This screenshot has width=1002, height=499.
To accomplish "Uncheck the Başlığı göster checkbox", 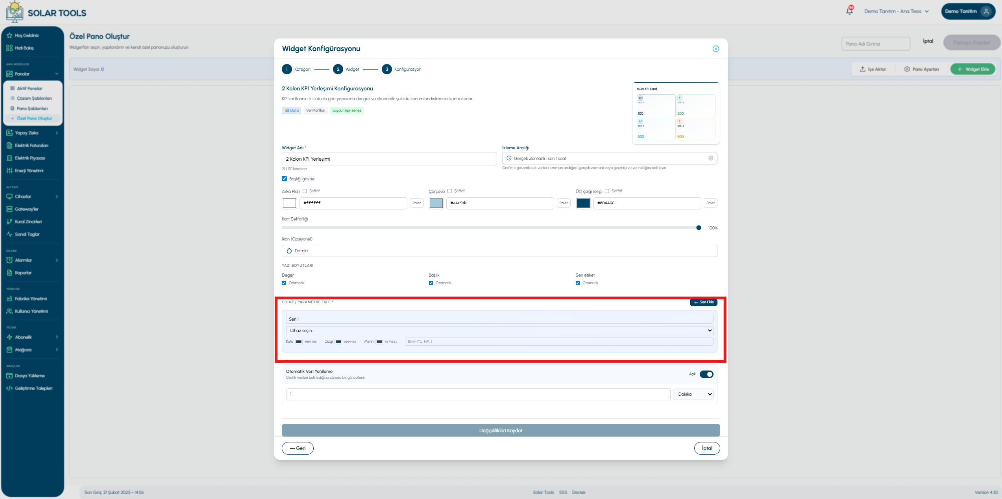I will tap(284, 179).
